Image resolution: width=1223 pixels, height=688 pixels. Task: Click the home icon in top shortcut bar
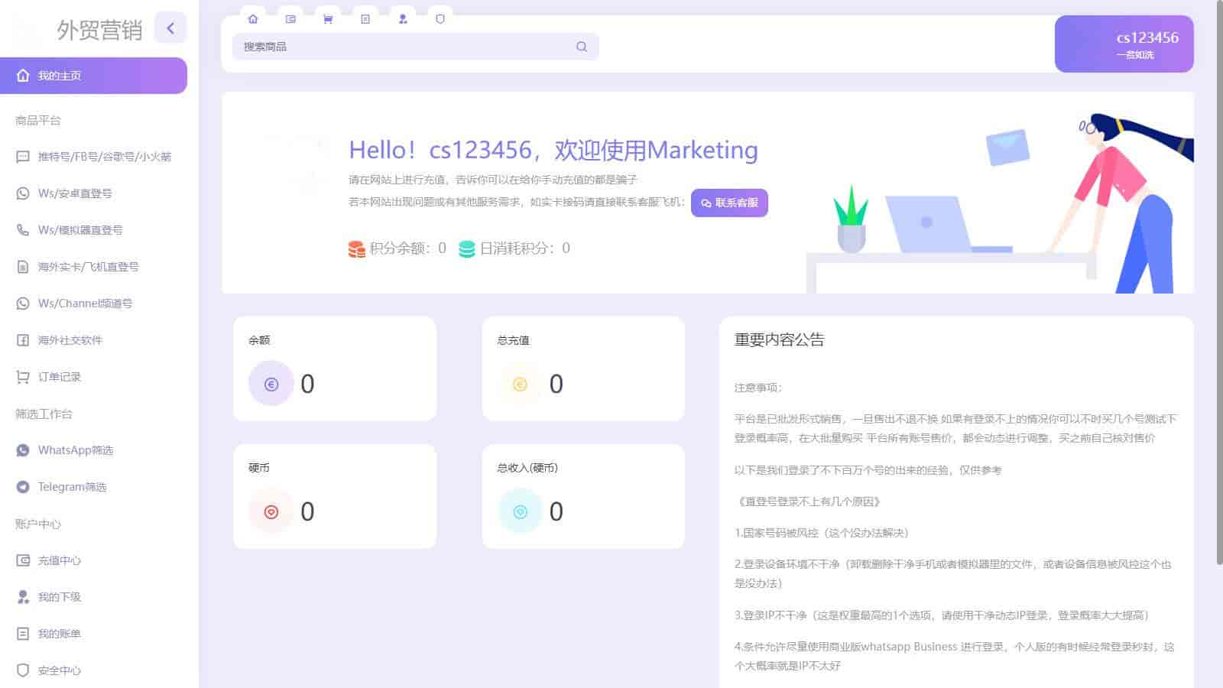point(253,19)
